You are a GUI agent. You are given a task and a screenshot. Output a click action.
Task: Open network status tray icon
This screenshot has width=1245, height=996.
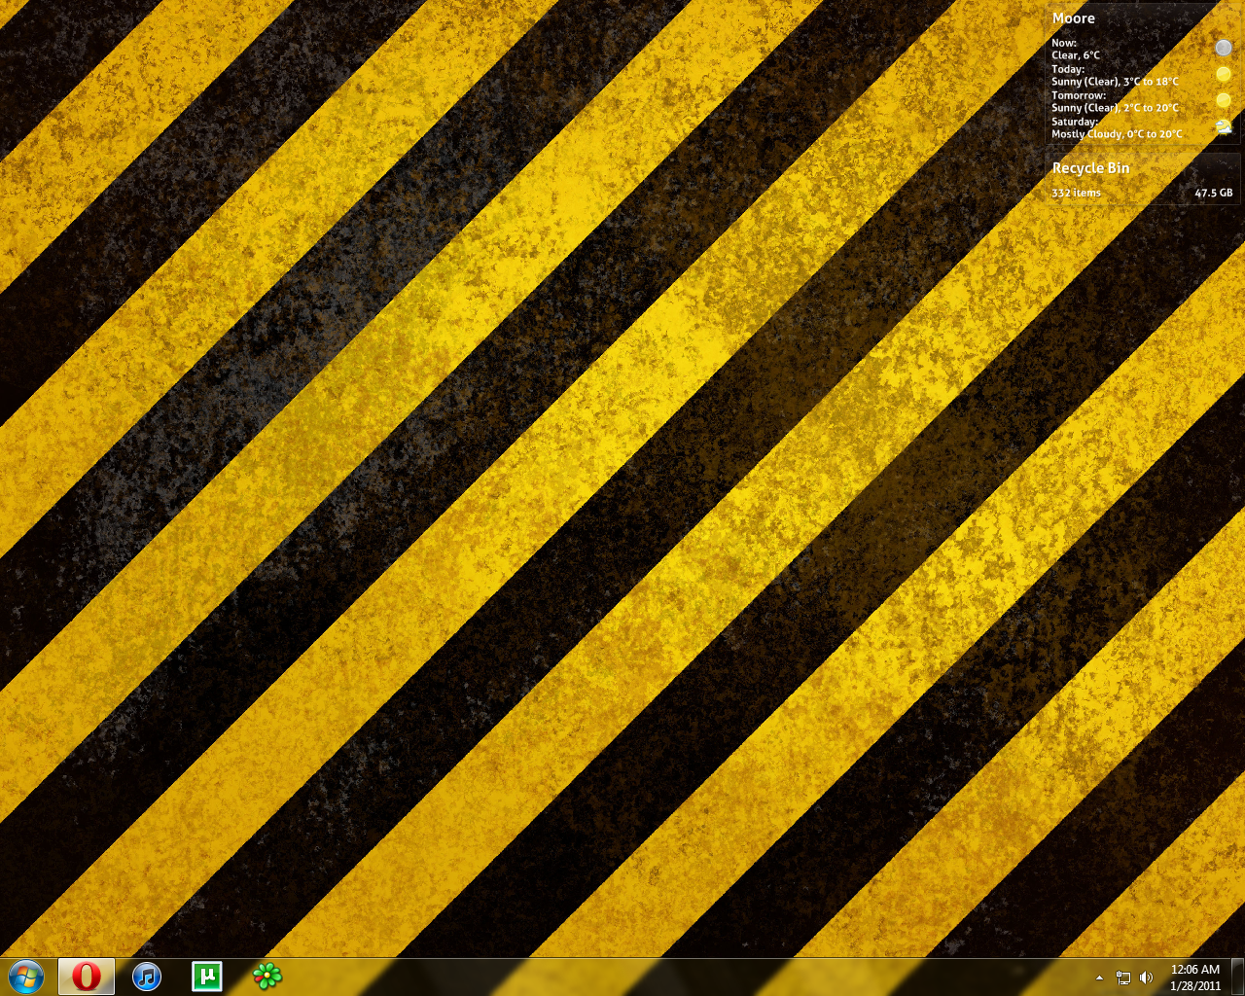click(x=1123, y=978)
